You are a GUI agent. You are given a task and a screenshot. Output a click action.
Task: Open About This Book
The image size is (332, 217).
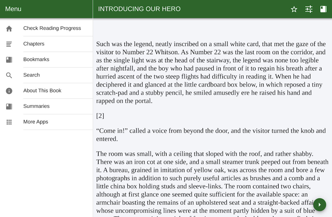pyautogui.click(x=42, y=91)
